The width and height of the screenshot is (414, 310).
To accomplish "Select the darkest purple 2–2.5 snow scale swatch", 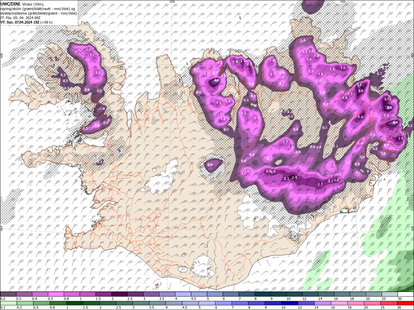I will pos(119,294).
